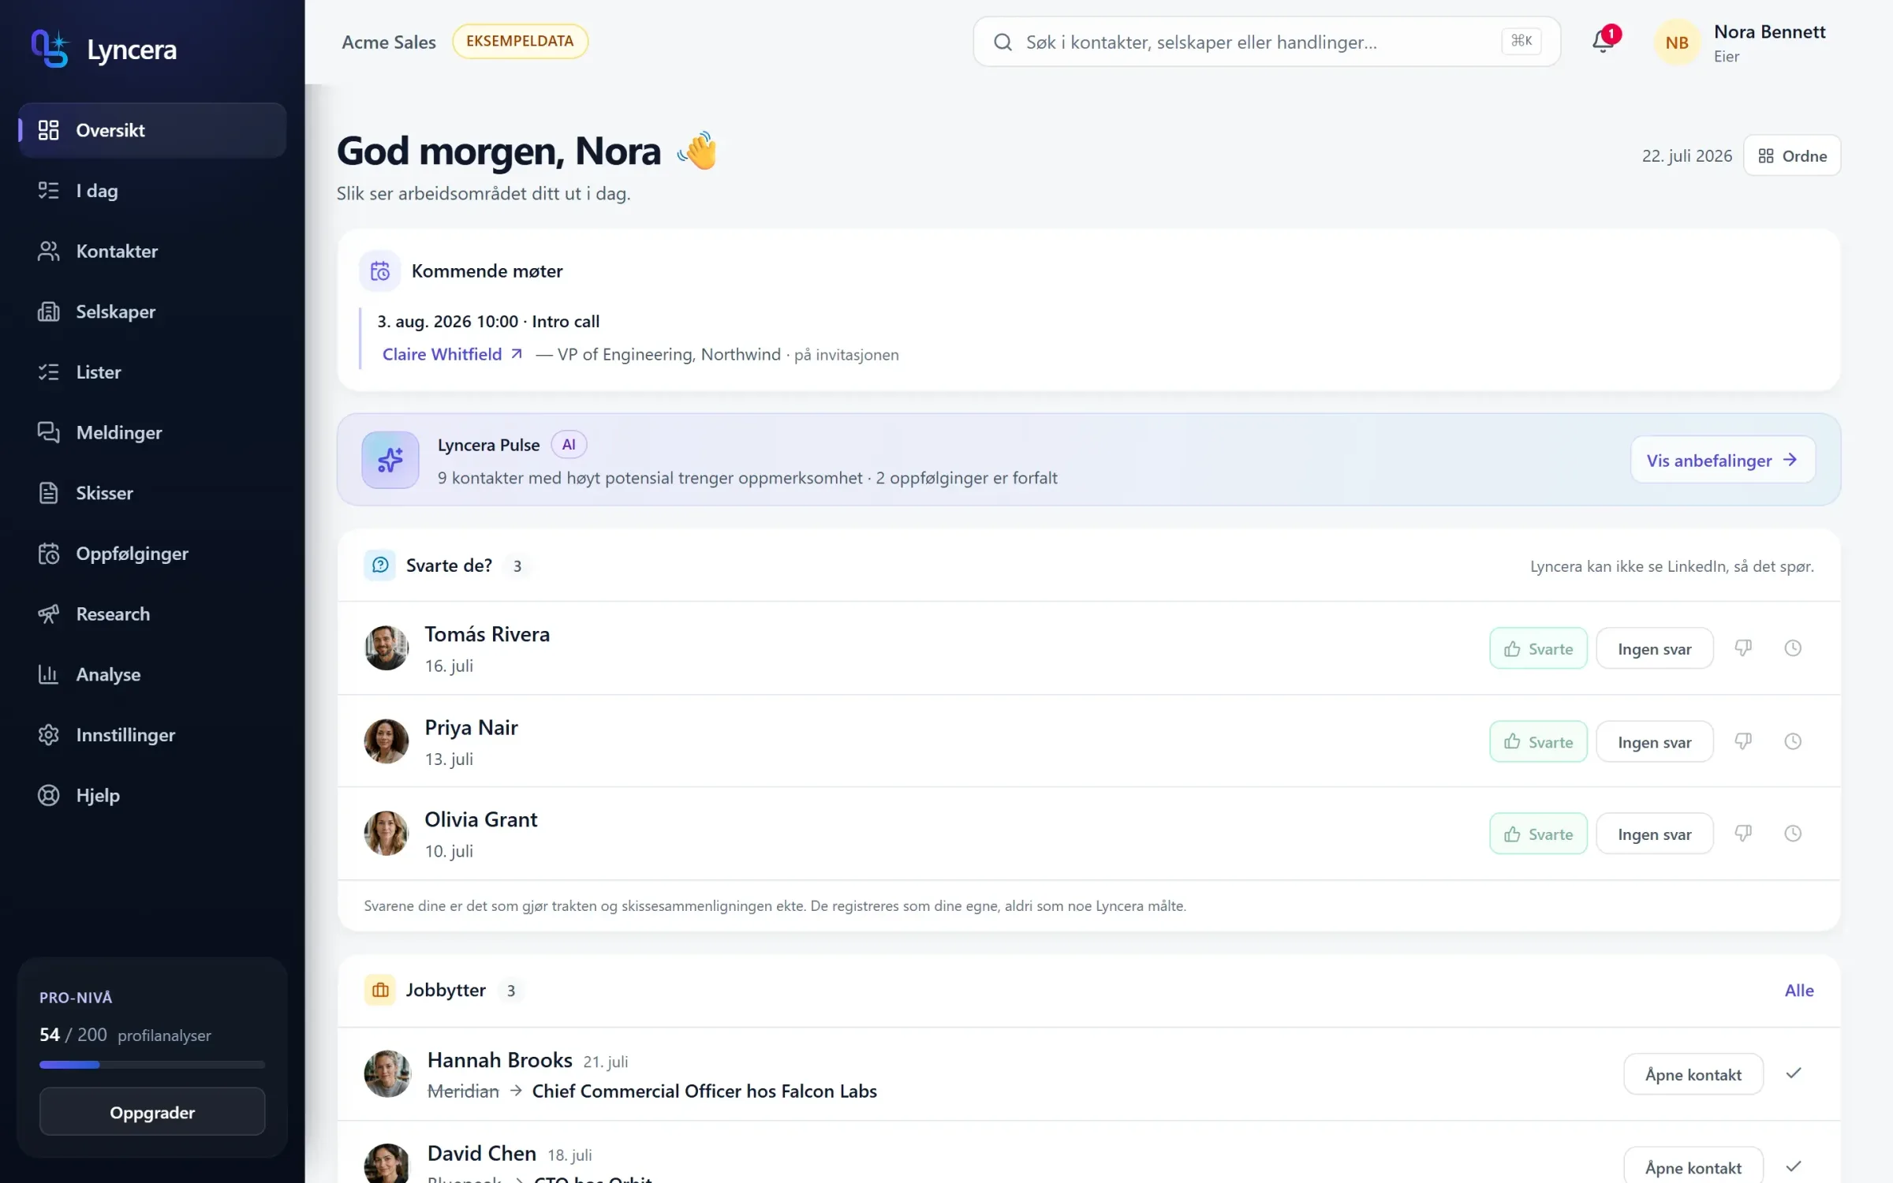Click Svarte for Priya Nair
The width and height of the screenshot is (1893, 1183).
click(x=1538, y=741)
